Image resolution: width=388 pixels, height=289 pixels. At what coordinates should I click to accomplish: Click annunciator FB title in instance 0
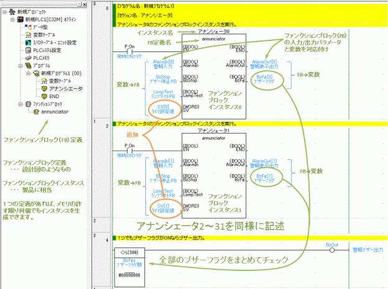213,39
